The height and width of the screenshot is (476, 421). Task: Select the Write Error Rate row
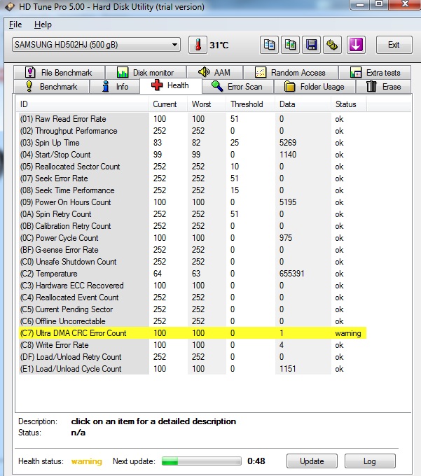coord(193,345)
